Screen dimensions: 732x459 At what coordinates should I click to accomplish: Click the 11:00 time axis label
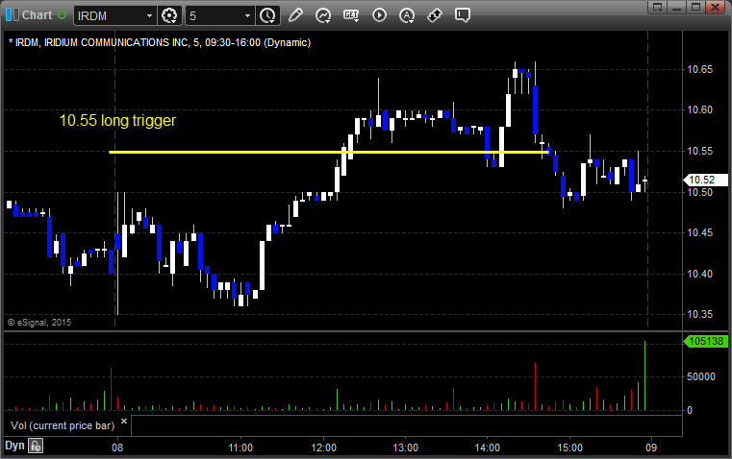240,447
